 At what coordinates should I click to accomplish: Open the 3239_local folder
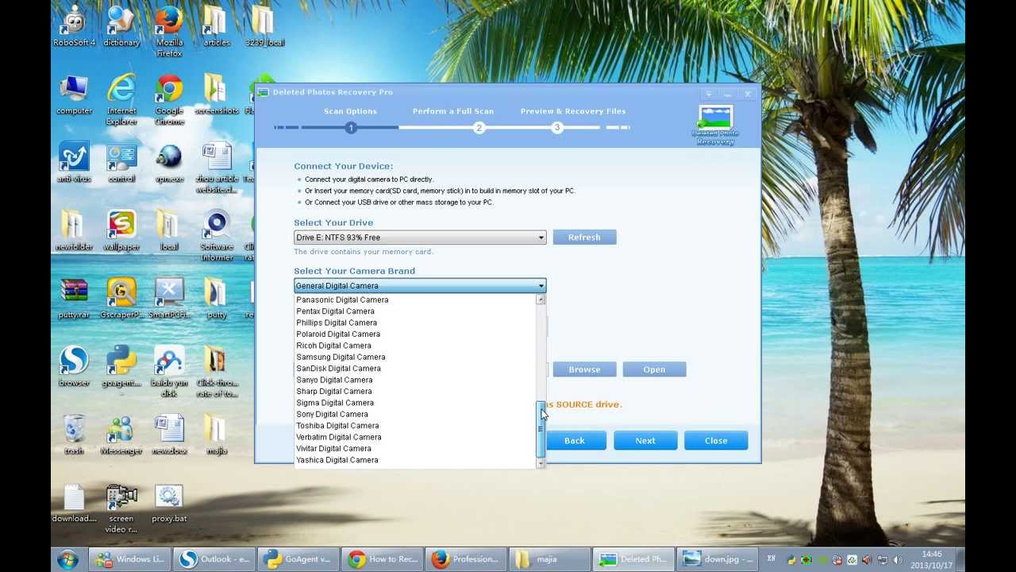point(264,25)
